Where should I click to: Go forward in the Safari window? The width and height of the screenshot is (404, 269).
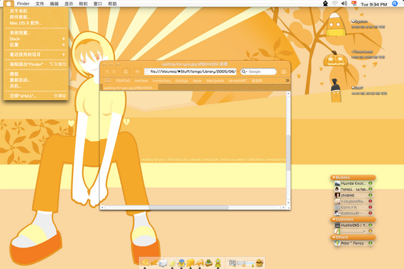[114, 72]
